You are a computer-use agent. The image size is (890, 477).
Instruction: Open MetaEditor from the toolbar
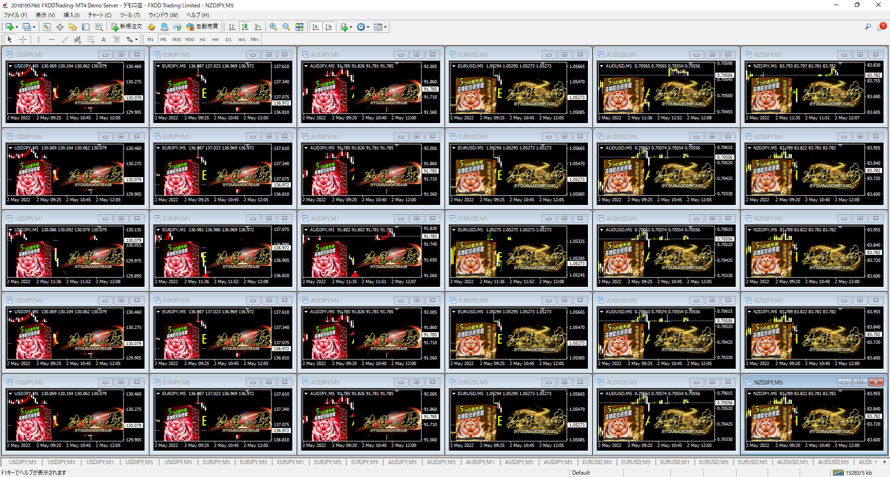coord(151,27)
